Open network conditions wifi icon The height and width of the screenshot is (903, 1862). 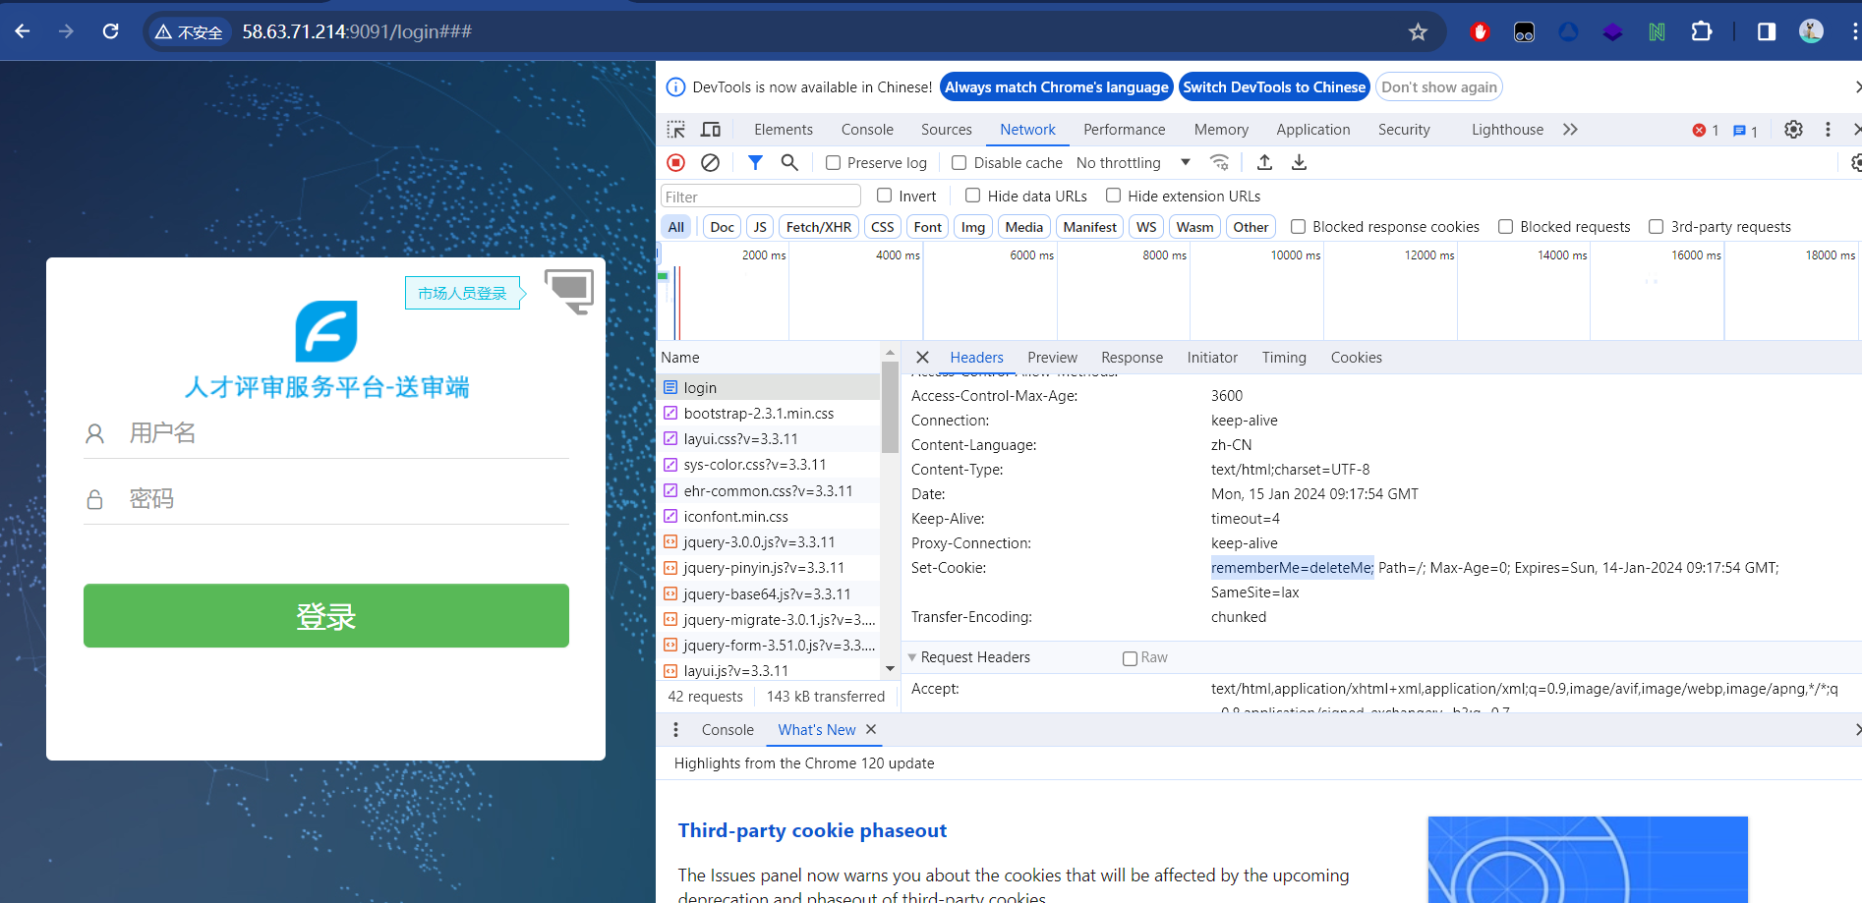click(1220, 163)
